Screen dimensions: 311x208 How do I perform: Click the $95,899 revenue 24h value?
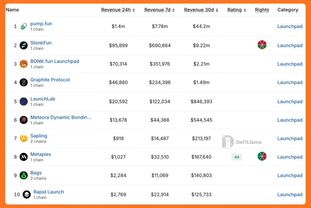tap(118, 45)
